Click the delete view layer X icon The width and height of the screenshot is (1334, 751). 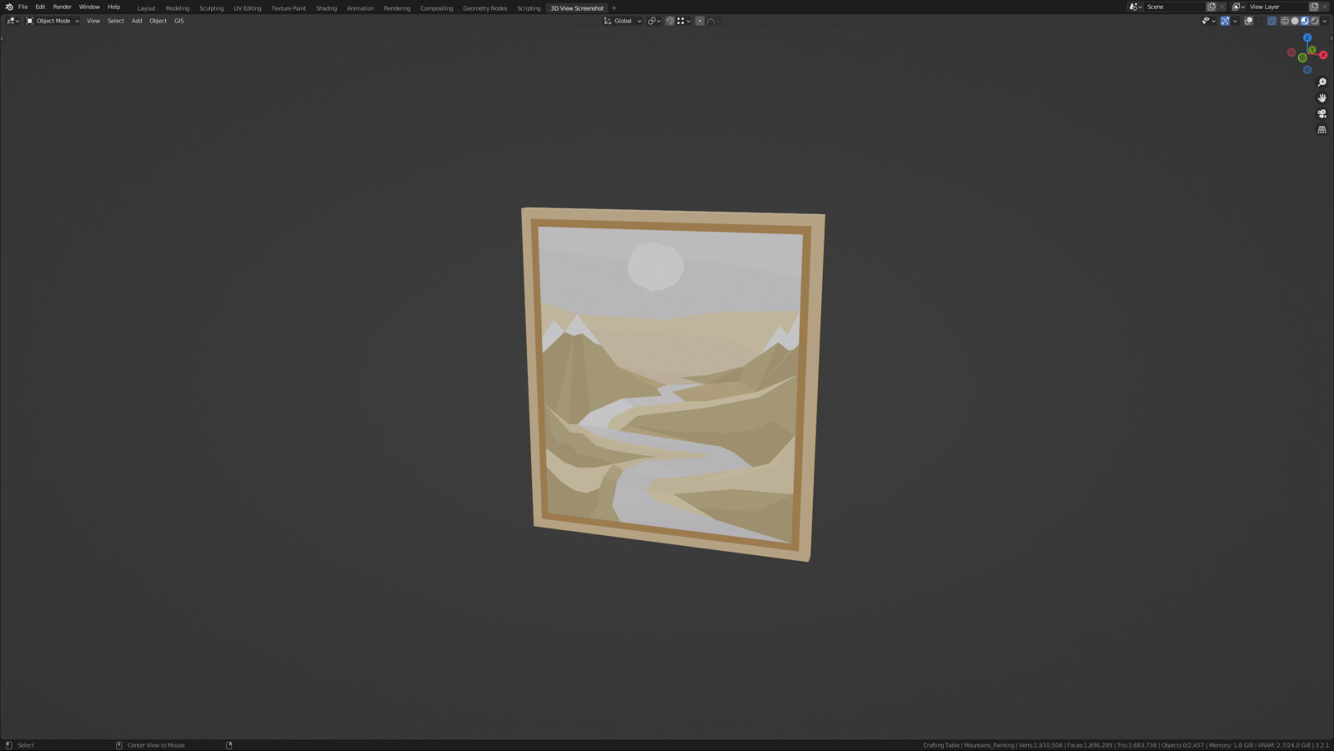point(1325,7)
